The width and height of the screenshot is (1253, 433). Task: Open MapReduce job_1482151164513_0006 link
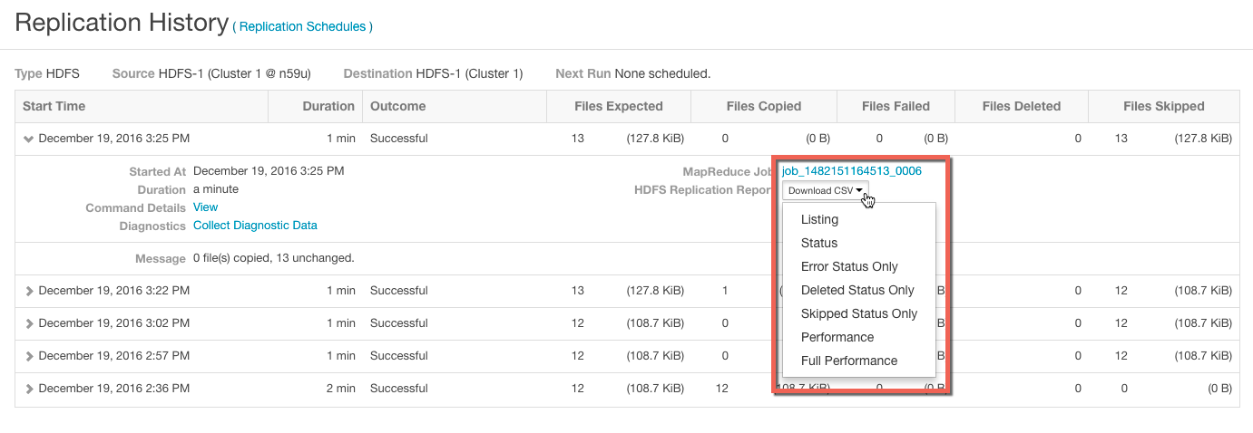pyautogui.click(x=851, y=171)
